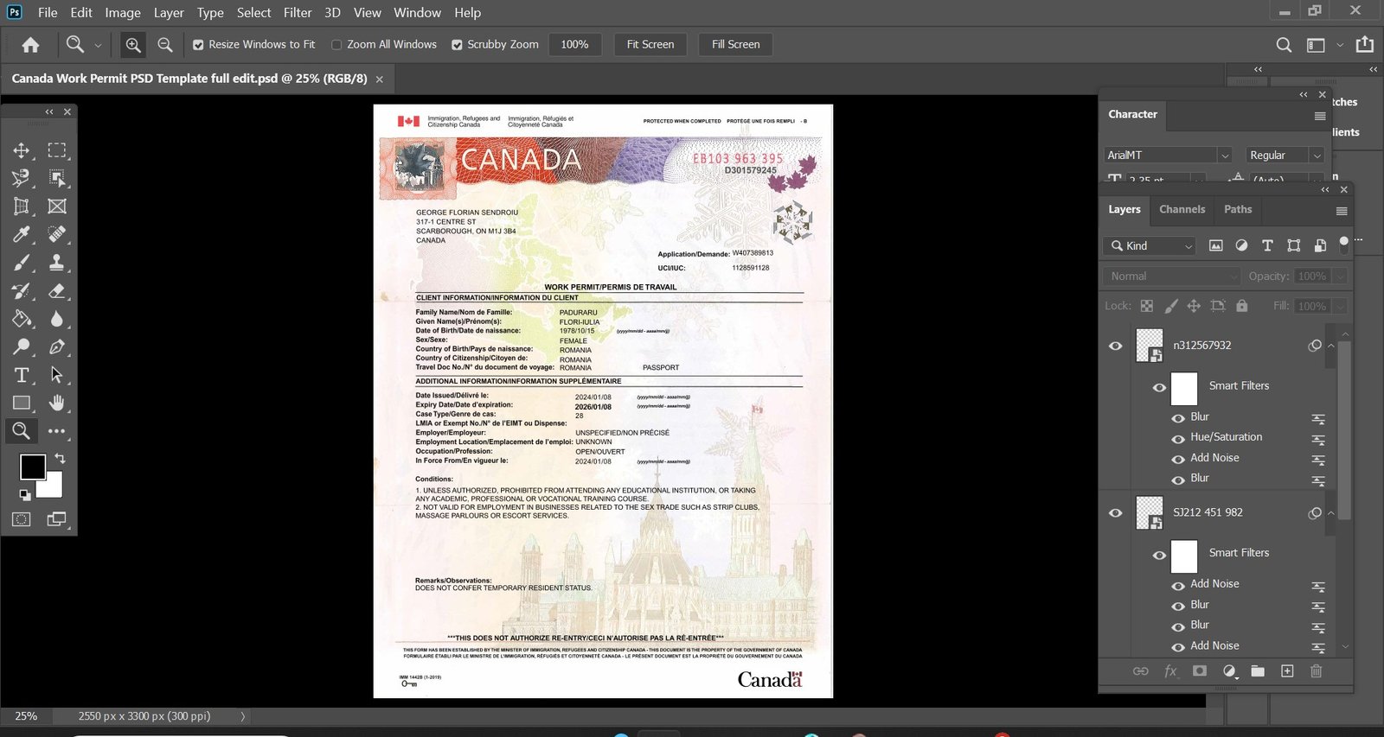Hide the n312567932 layer
1384x737 pixels.
click(x=1116, y=346)
